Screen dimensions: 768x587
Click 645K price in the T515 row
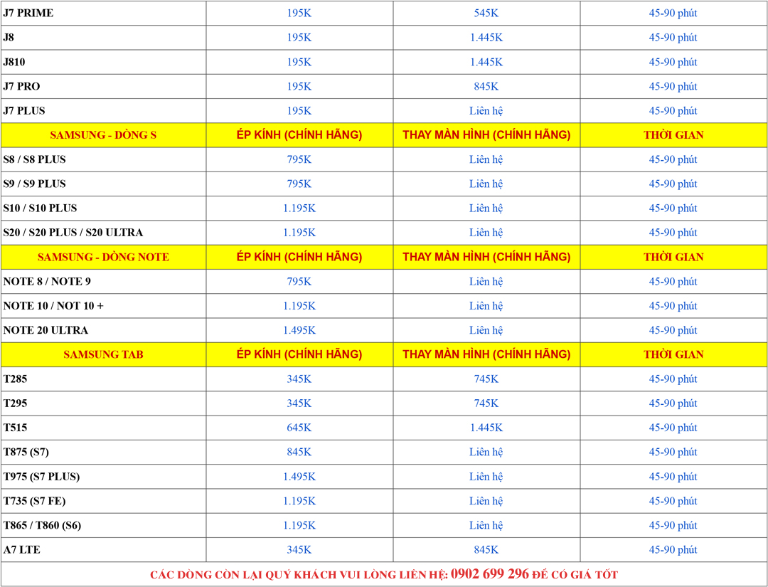coord(299,428)
